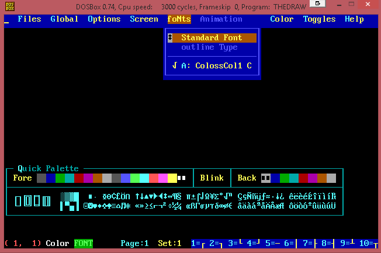Toggle the FONT mode indicator in status bar

83,243
